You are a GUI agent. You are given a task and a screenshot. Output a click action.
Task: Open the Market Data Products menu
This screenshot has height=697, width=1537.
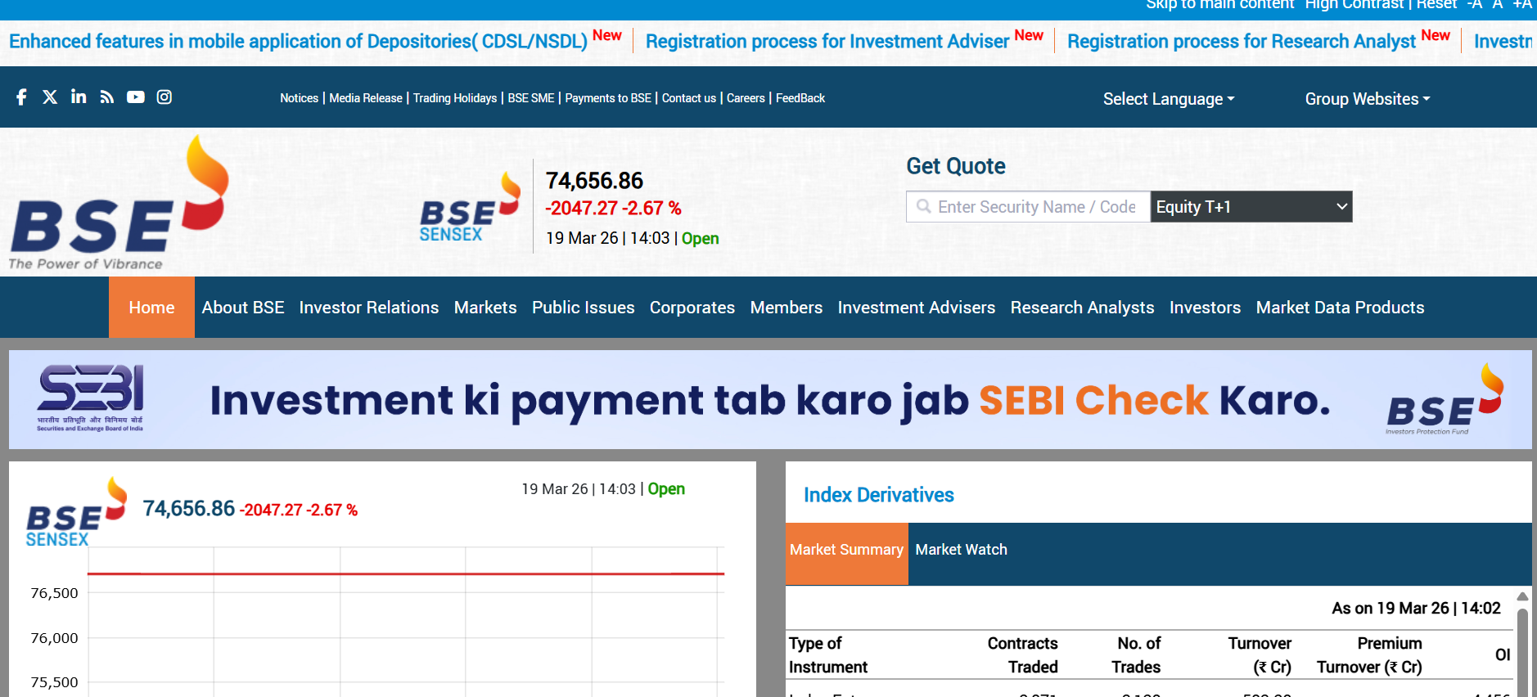1341,308
